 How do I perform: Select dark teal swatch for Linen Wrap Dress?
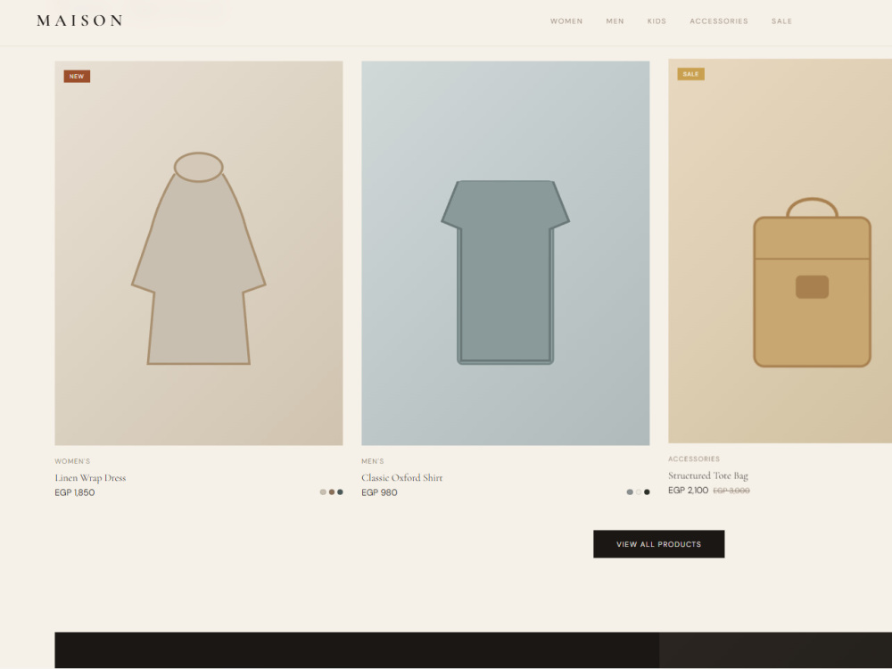(340, 492)
